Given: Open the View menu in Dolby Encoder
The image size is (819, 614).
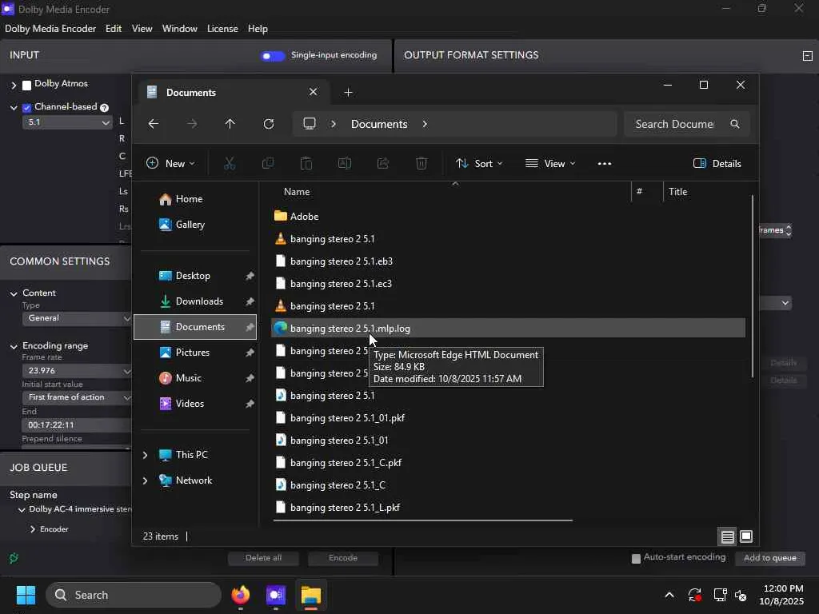Looking at the screenshot, I should coord(142,29).
